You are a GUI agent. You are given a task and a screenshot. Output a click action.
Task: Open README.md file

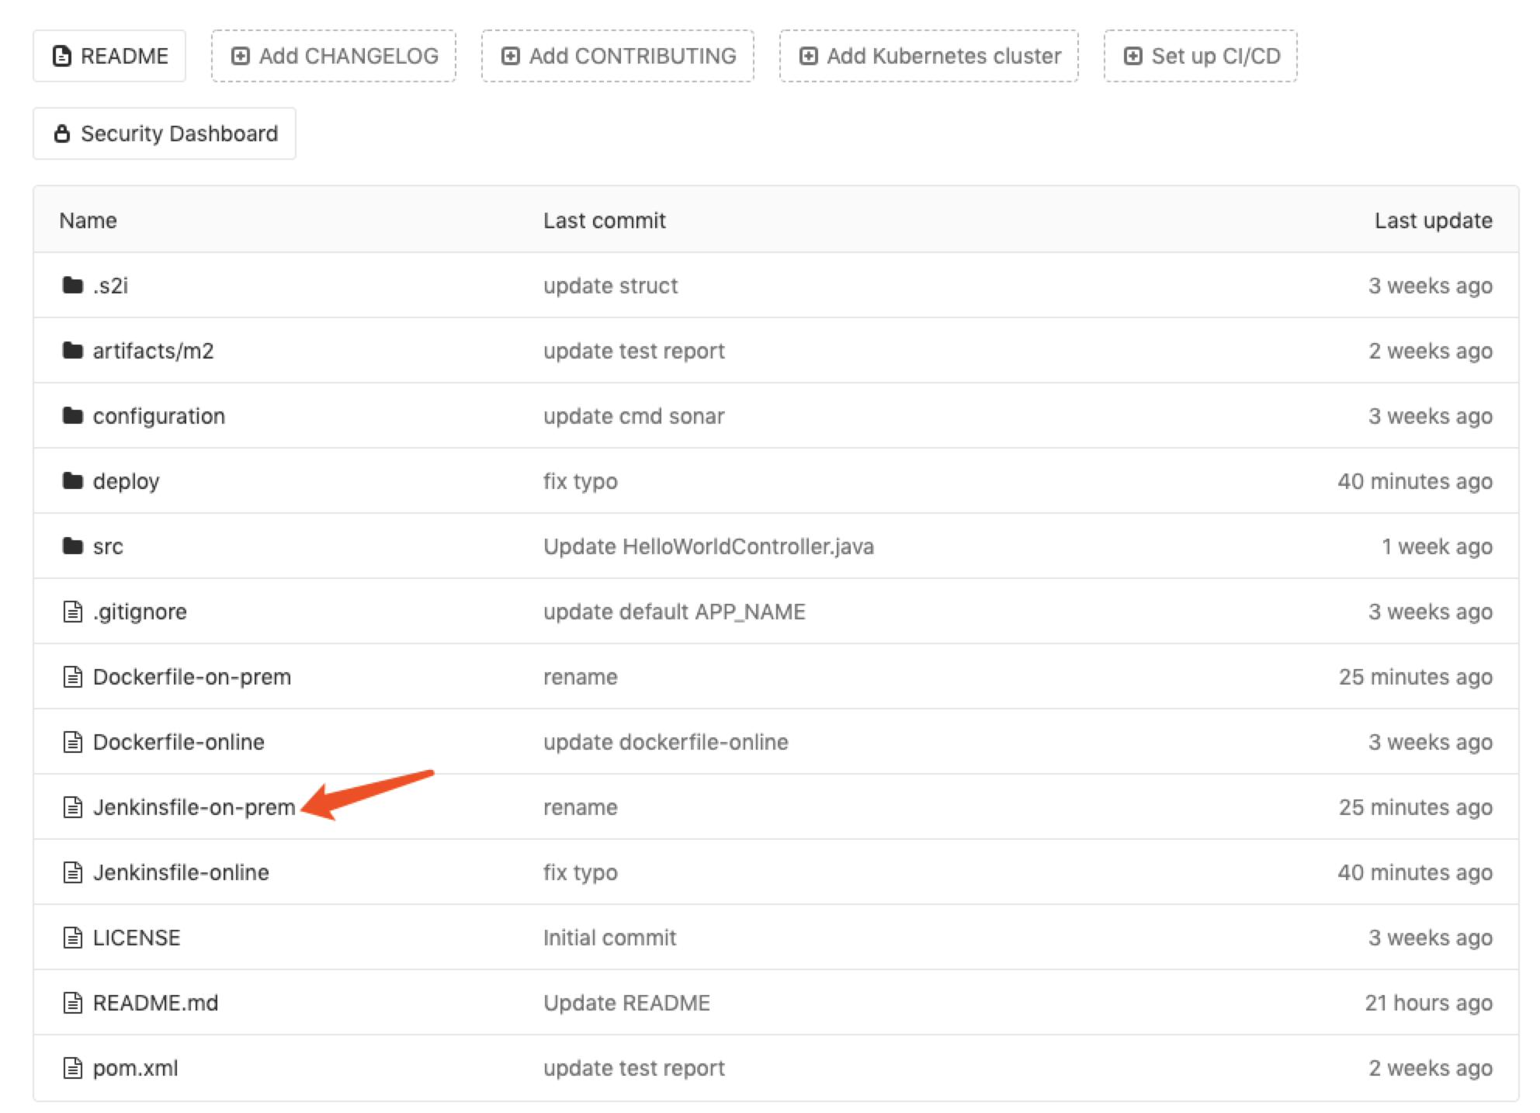pos(155,1003)
